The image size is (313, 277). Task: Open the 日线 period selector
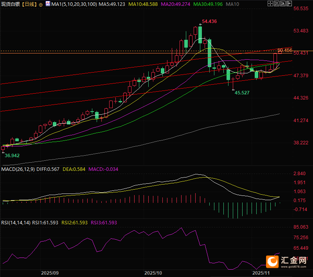coord(29,4)
